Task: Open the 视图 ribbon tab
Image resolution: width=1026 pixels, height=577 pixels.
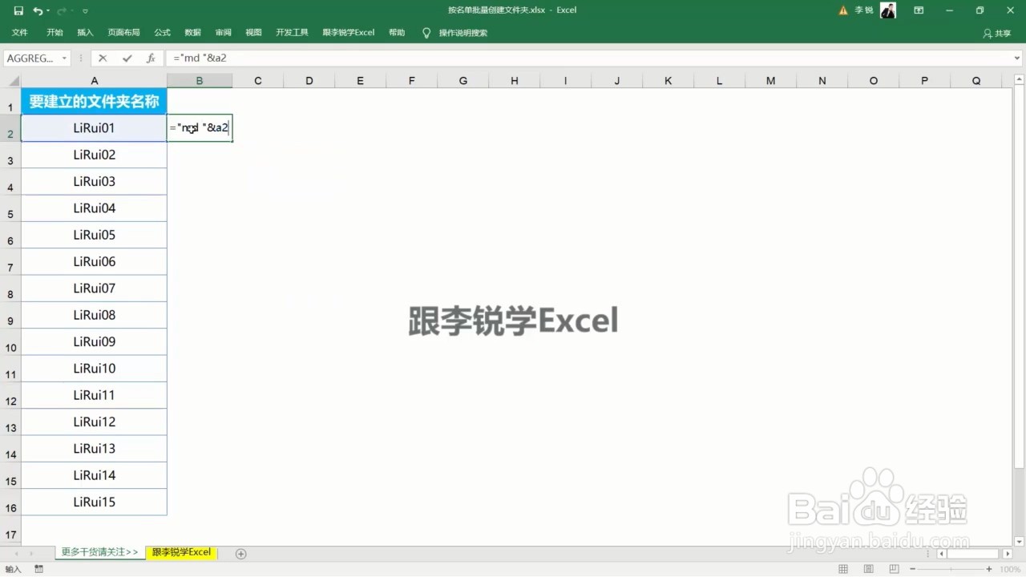Action: pyautogui.click(x=253, y=33)
